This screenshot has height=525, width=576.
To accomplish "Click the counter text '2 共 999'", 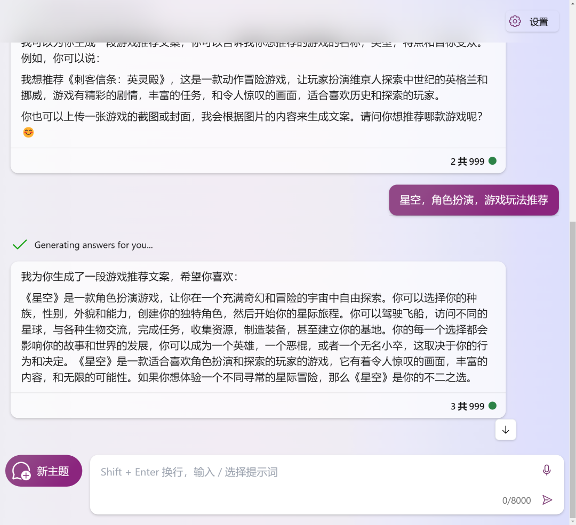I will [x=467, y=161].
